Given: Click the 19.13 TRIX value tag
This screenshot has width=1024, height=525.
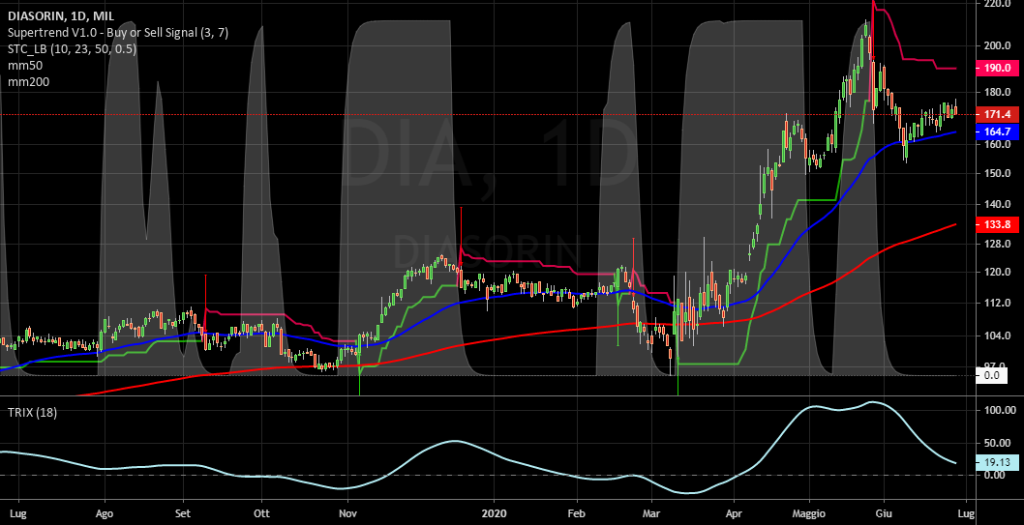Looking at the screenshot, I should 997,462.
